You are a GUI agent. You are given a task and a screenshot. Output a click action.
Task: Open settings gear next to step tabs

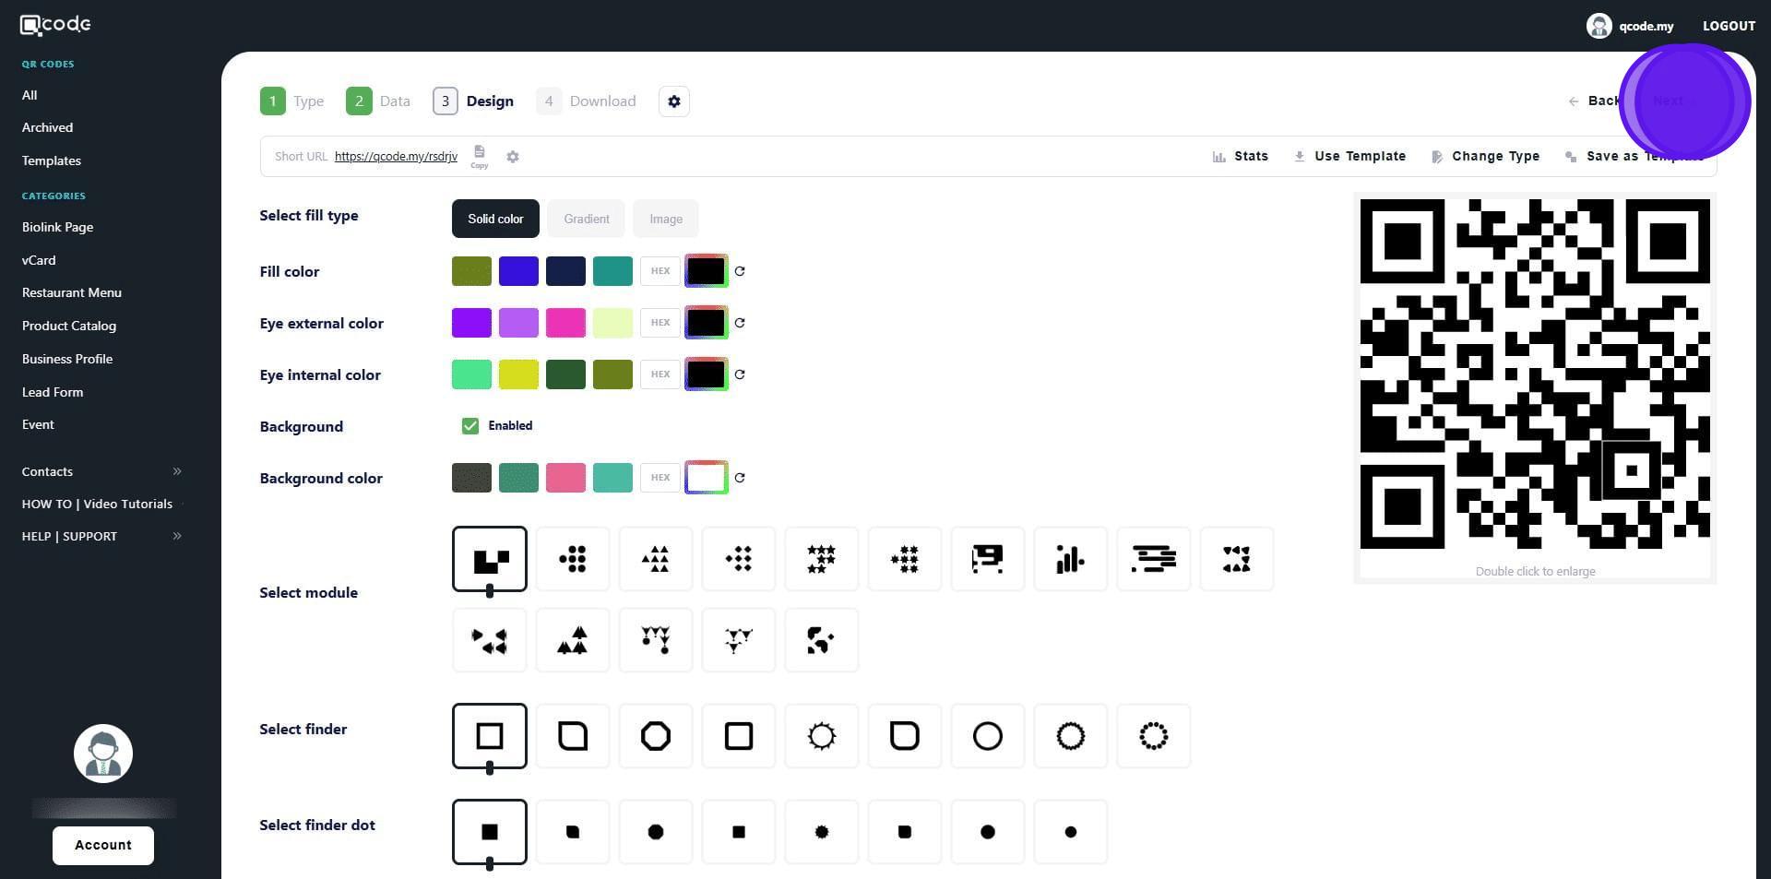(674, 101)
